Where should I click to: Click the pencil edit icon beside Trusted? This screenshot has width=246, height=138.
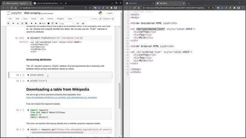[x=100, y=19]
